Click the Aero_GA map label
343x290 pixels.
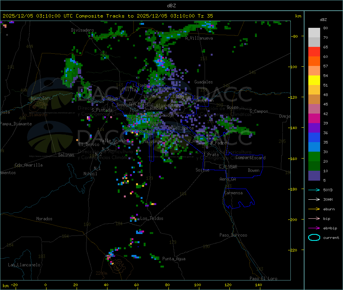228,179
